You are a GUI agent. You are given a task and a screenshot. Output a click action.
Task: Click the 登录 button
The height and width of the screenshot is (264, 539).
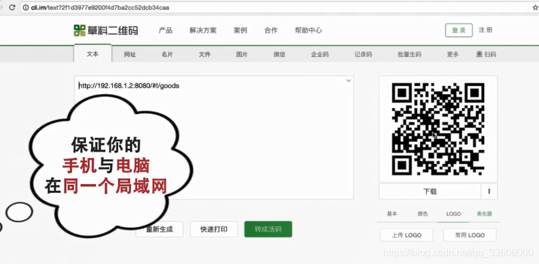[x=459, y=30]
